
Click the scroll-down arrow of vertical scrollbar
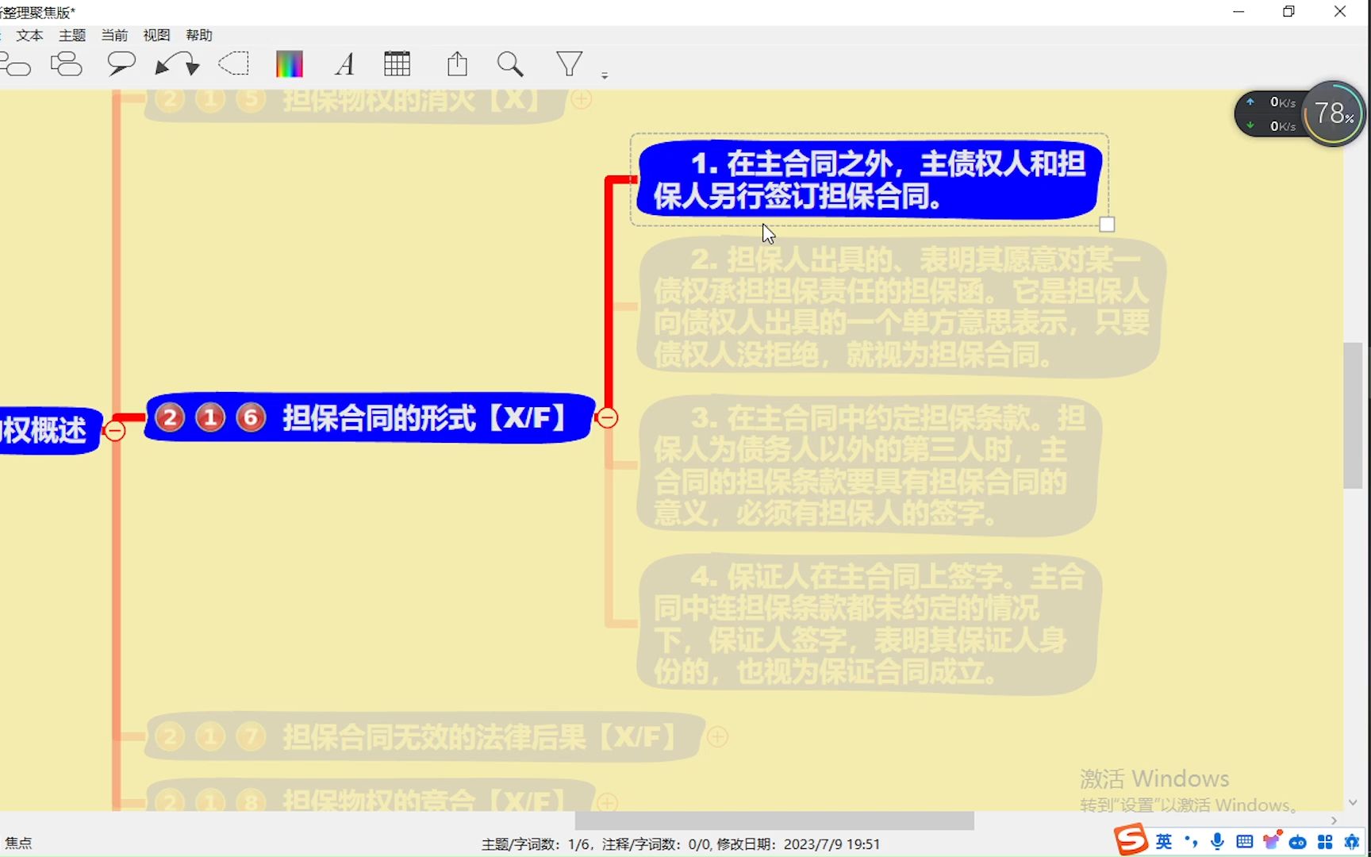[x=1353, y=802]
